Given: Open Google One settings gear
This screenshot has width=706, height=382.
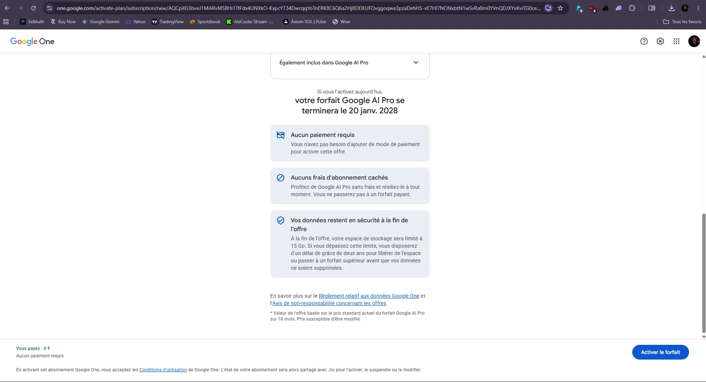Looking at the screenshot, I should tap(660, 41).
